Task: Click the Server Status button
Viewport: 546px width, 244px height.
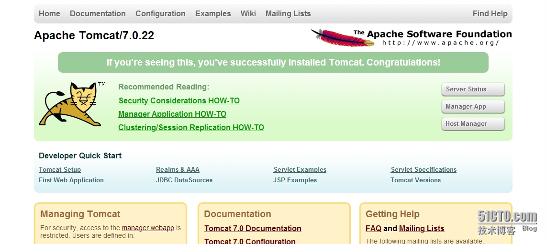Action: 473,89
